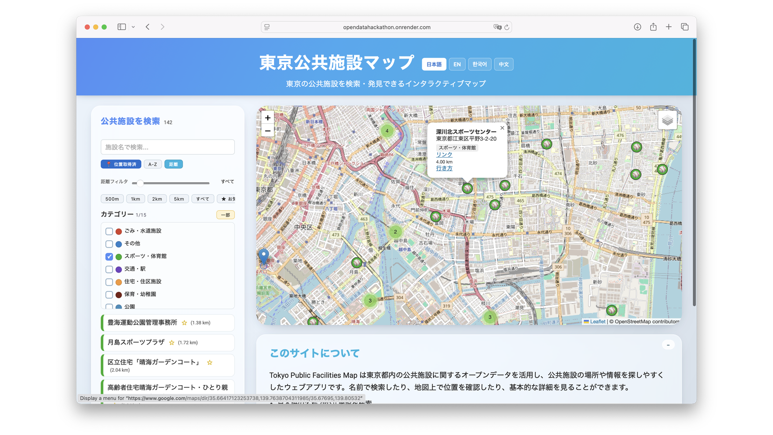The width and height of the screenshot is (773, 435).
Task: Click the スポーツ・体育館 tag in the popup
Action: [457, 147]
